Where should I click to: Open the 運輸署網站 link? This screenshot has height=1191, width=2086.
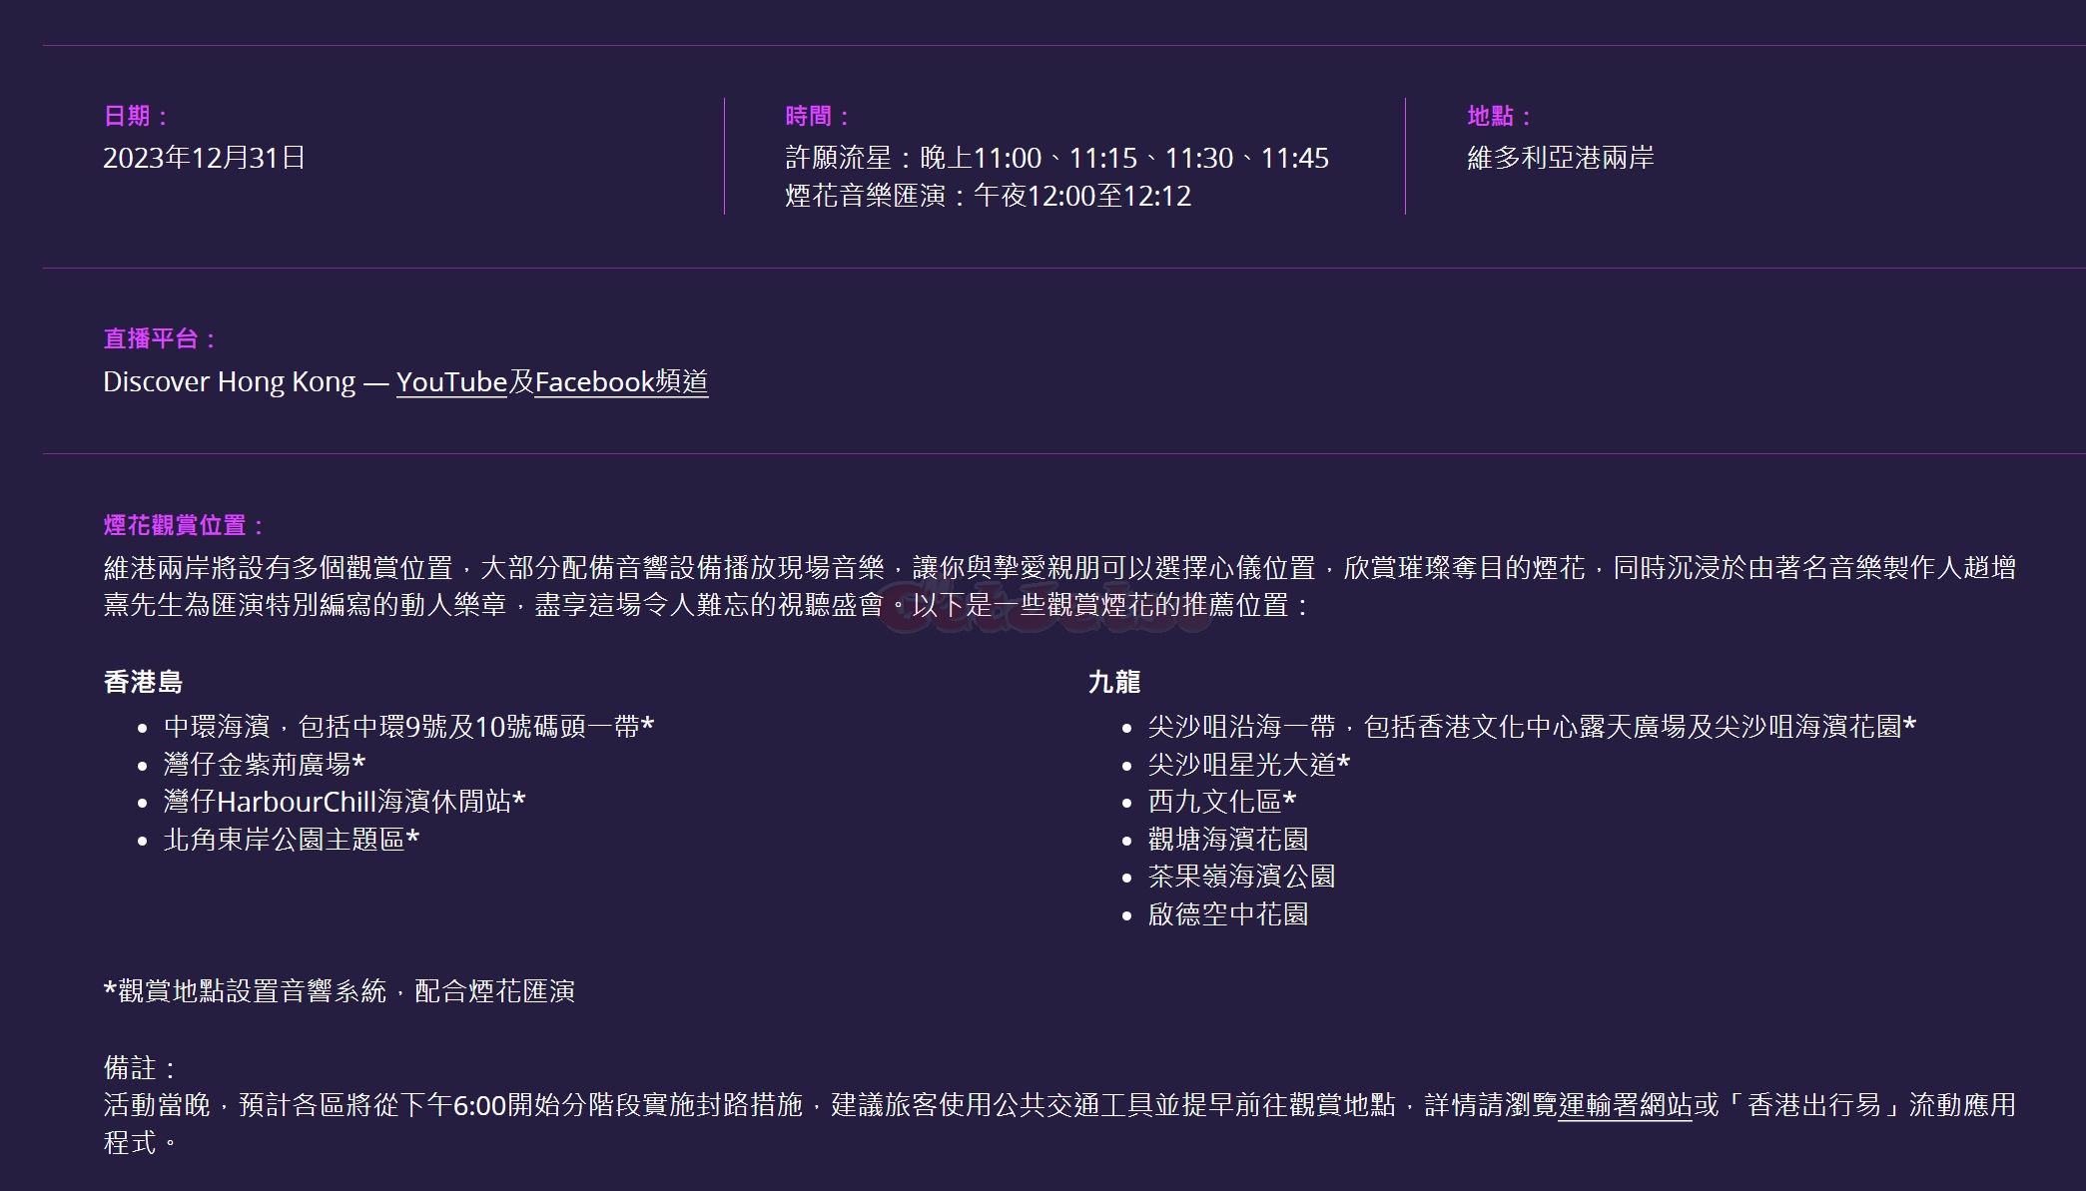(x=1625, y=1105)
